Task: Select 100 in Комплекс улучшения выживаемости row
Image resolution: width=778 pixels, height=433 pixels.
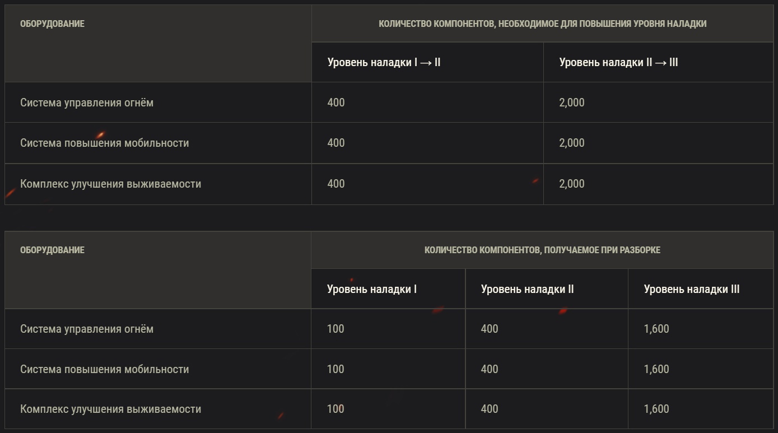Action: [335, 409]
